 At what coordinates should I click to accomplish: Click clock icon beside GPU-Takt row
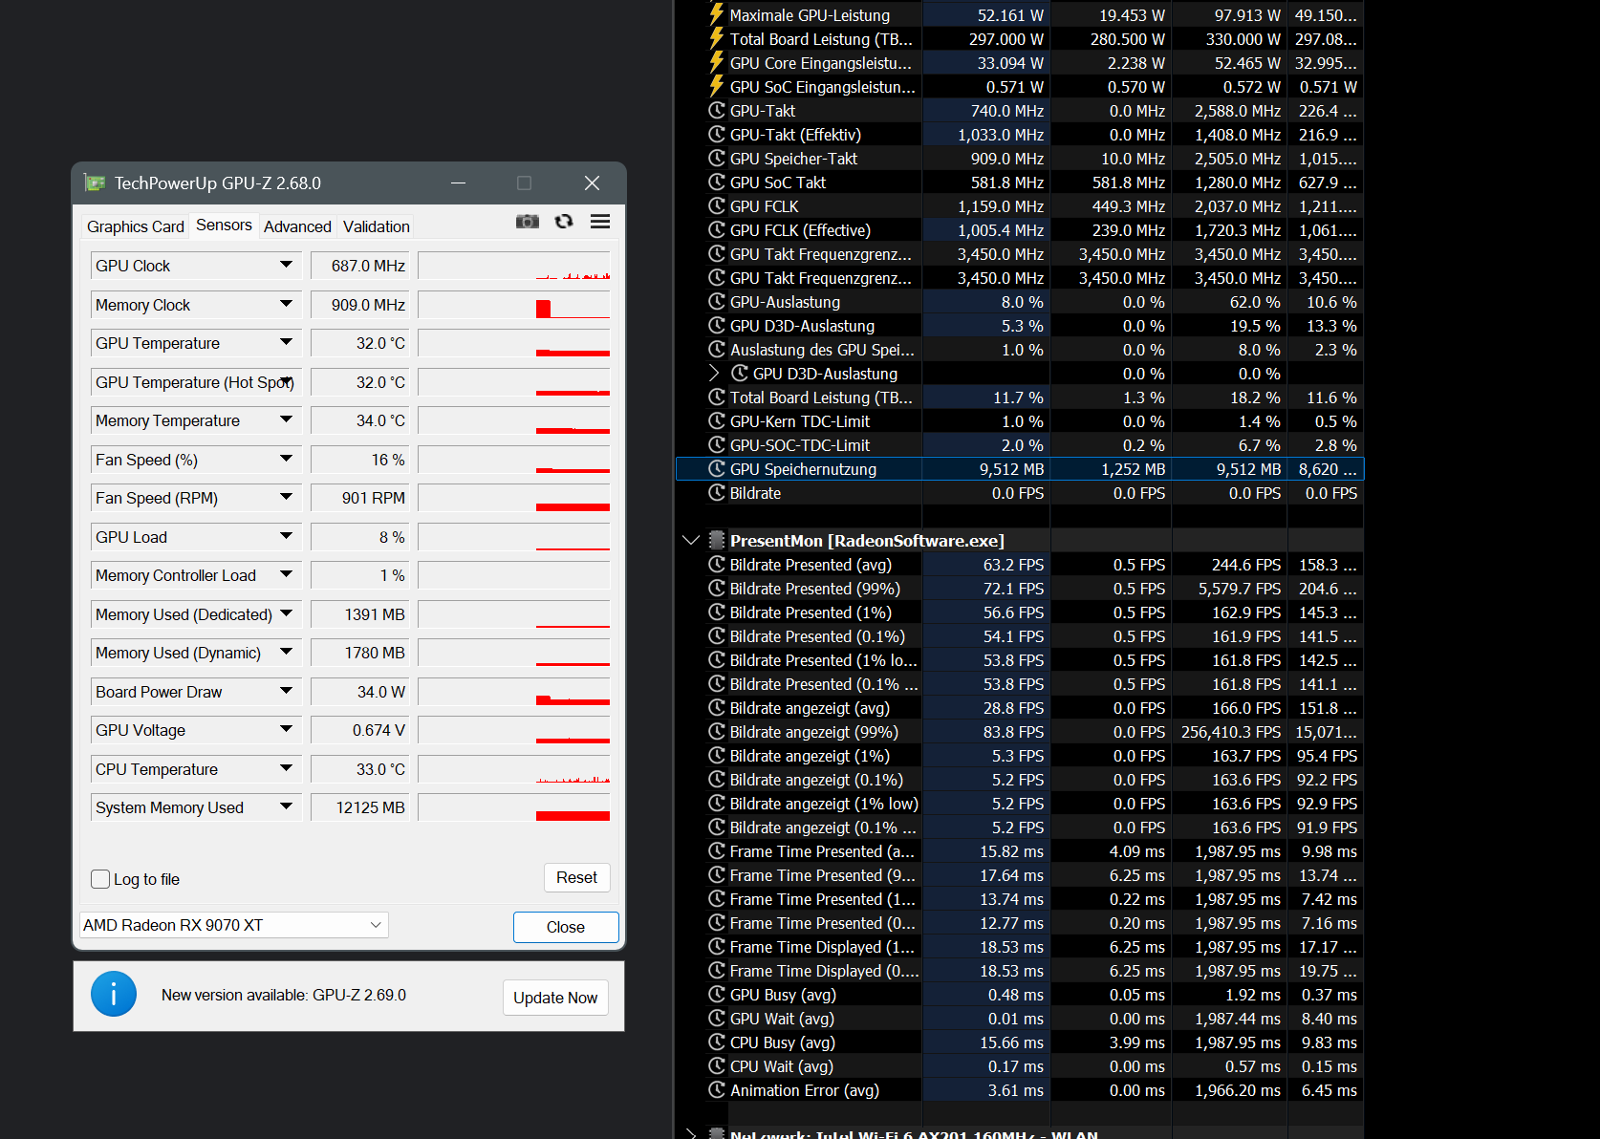pos(717,110)
